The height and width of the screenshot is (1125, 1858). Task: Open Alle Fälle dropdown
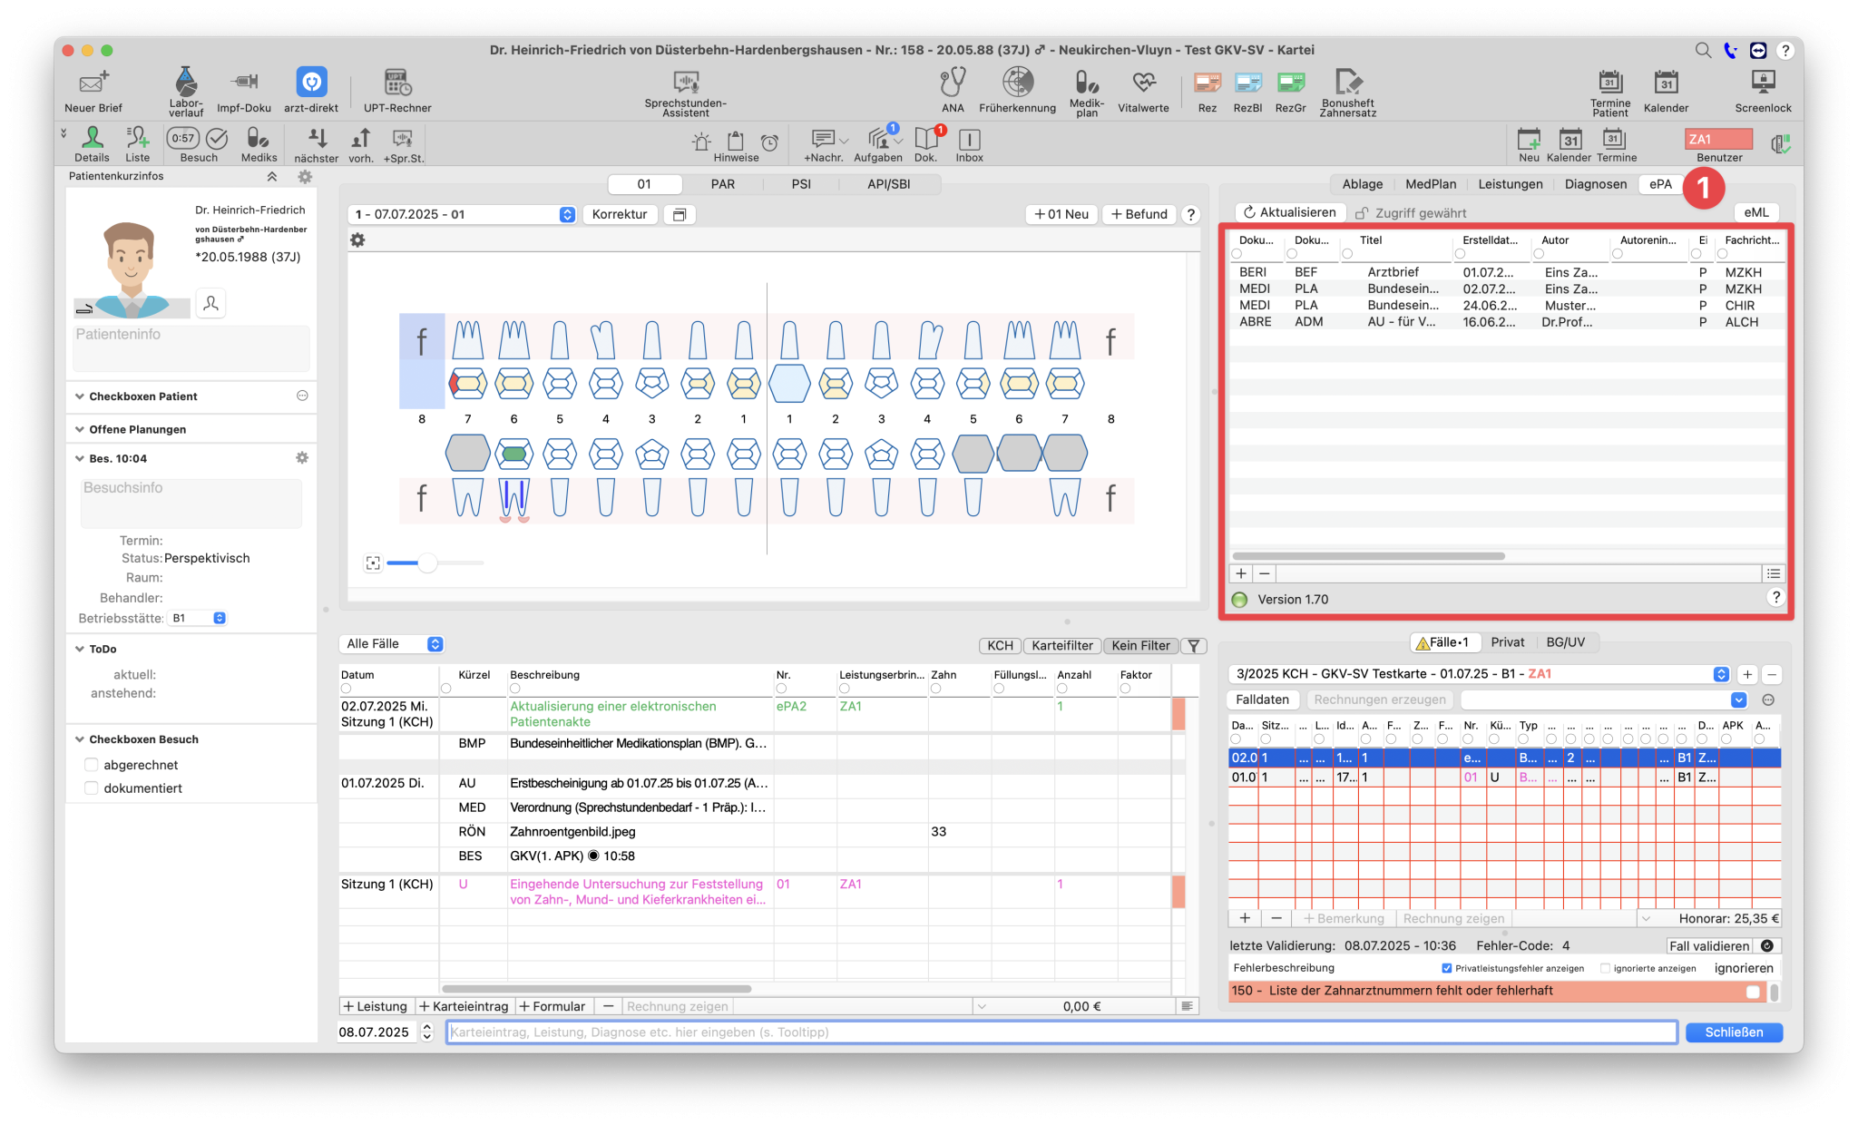coord(393,644)
